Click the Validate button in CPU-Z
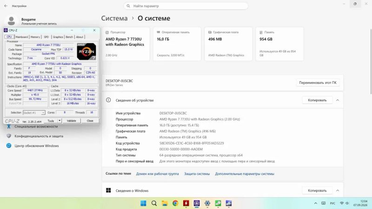This screenshot has height=209, width=372. point(71,121)
